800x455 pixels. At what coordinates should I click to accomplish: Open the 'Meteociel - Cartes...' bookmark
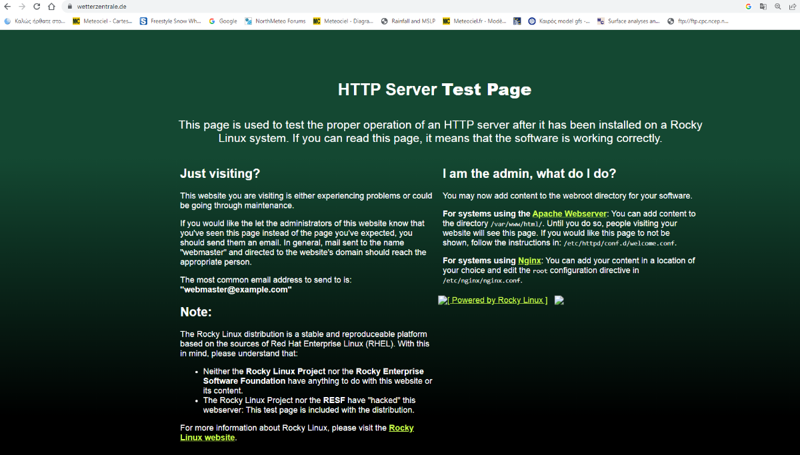(103, 21)
